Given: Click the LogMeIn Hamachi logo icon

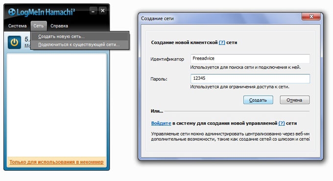Looking at the screenshot, I should coord(12,12).
